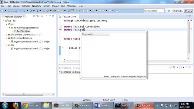Click the error marker beside import line

click(x=60, y=30)
